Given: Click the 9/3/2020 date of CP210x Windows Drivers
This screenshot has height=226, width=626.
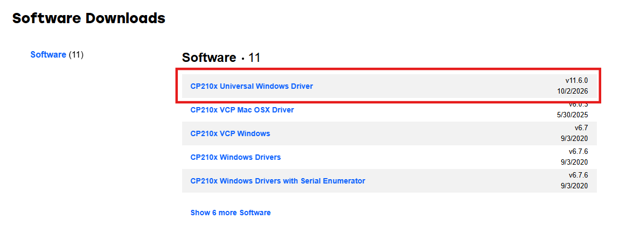Looking at the screenshot, I should pyautogui.click(x=574, y=162).
